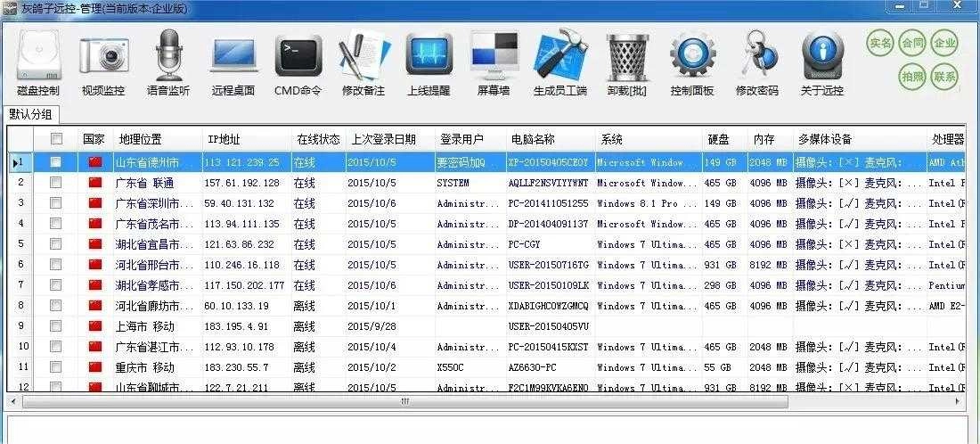This screenshot has height=444, width=980.
Task: Click the 远程桌面 laptop icon
Action: tap(233, 58)
